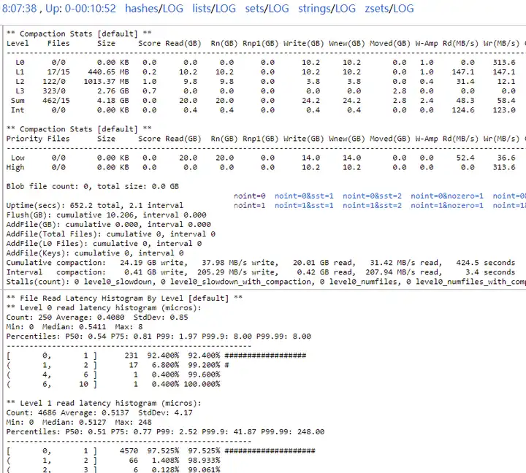Click the histogram bucket count 231
This screenshot has height=473, width=526.
(x=131, y=355)
